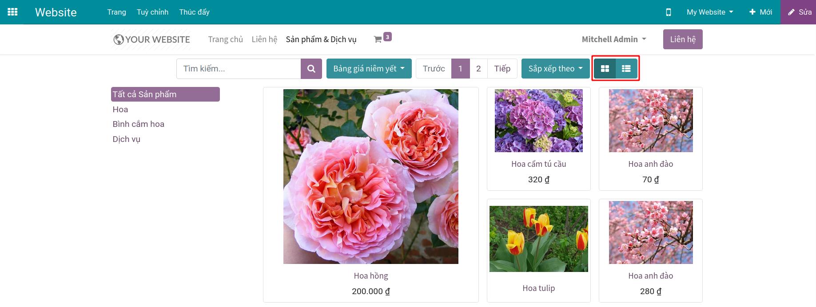The height and width of the screenshot is (307, 816).
Task: Open the Sắp xếp theo sort dropdown
Action: pyautogui.click(x=555, y=69)
